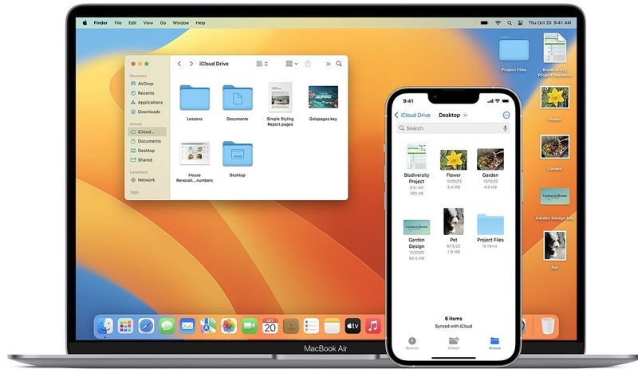Image resolution: width=638 pixels, height=369 pixels.
Task: Switch to Shared tab on iPhone
Action: coord(453,343)
